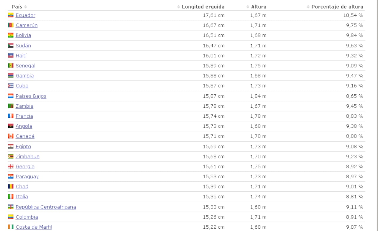The height and width of the screenshot is (231, 378).
Task: Open the Senegal country page
Action: click(x=25, y=66)
